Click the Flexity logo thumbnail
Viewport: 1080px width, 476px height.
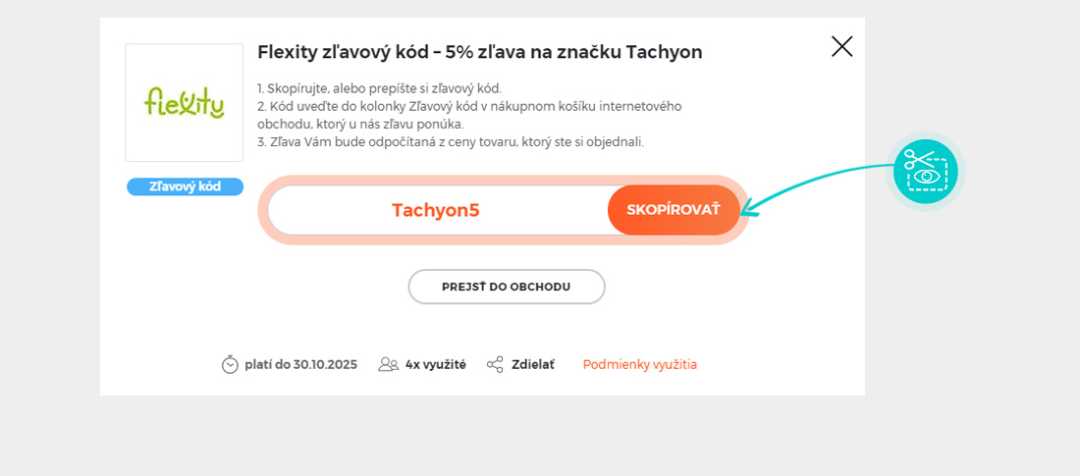point(184,102)
